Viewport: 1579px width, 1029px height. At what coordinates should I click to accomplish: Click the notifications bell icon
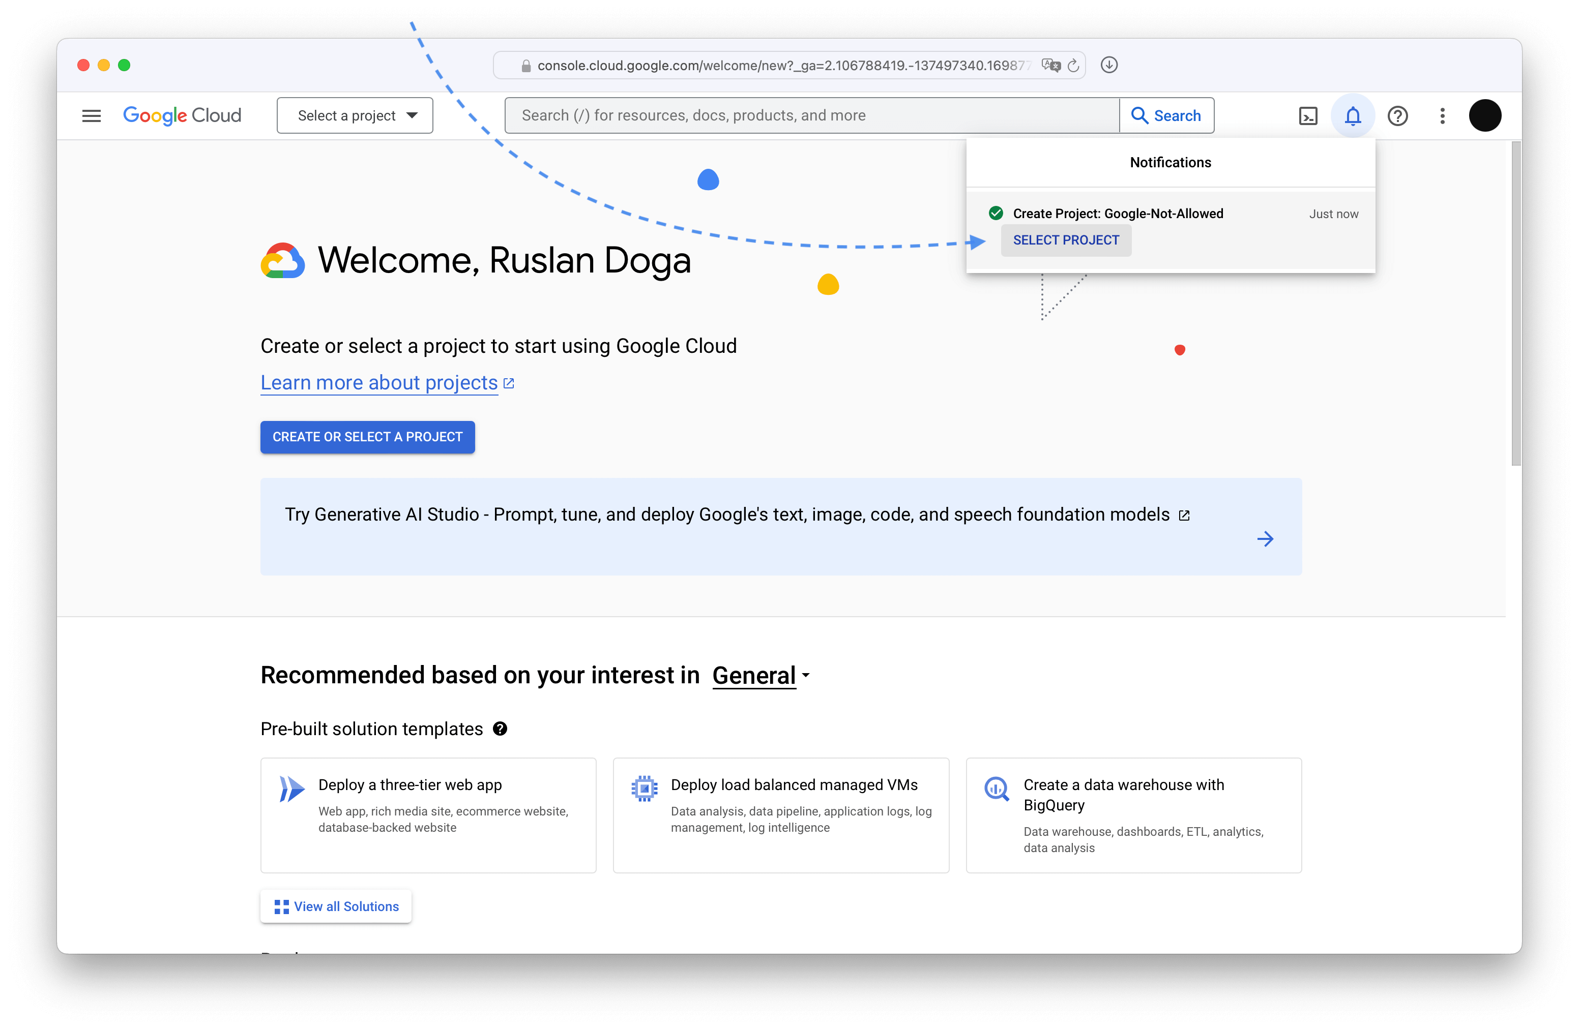pyautogui.click(x=1352, y=116)
